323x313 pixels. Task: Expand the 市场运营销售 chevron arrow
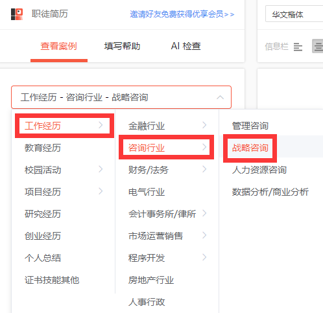click(204, 235)
